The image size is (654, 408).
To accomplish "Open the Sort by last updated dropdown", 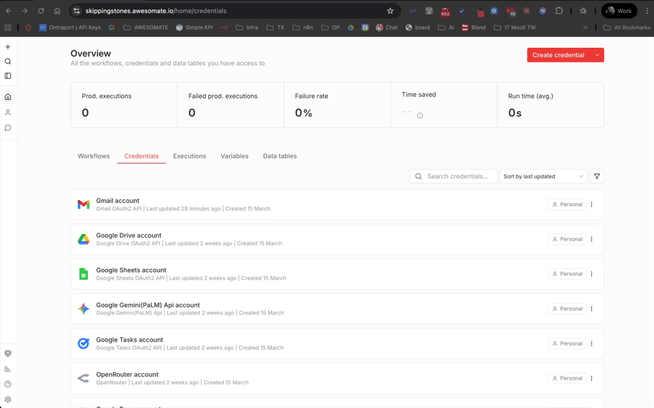I will pyautogui.click(x=542, y=176).
